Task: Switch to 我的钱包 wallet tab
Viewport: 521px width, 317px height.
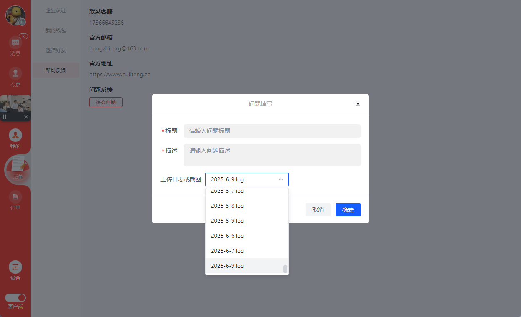Action: (x=56, y=30)
